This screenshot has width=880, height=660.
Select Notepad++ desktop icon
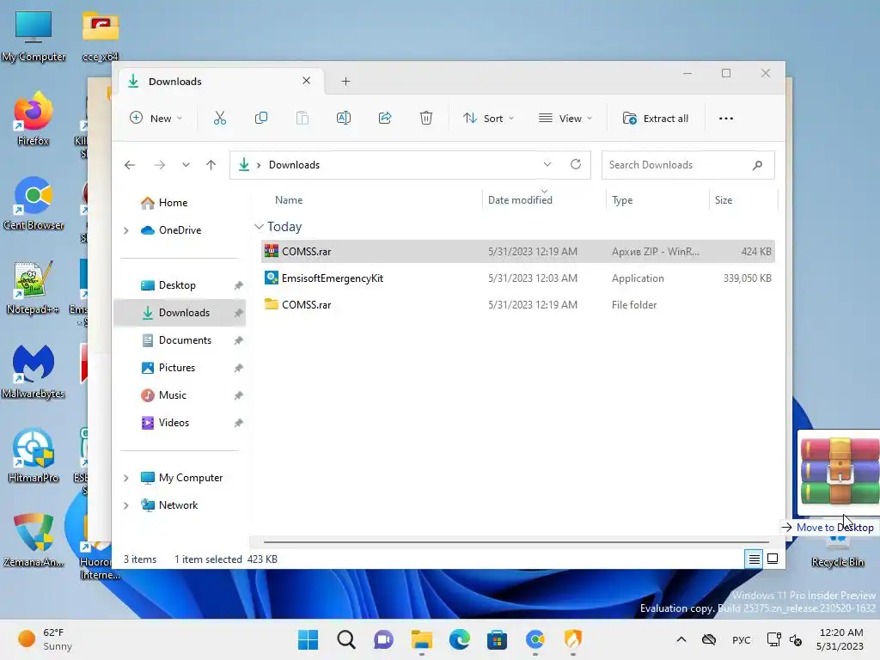coord(34,287)
